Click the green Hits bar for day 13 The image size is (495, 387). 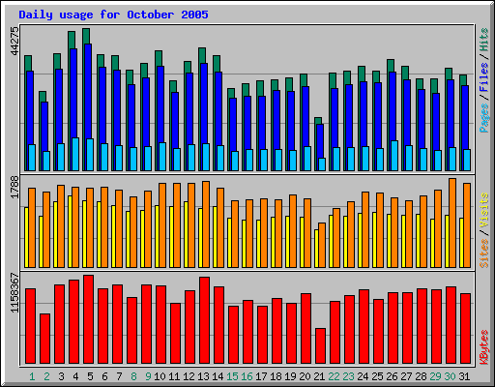click(x=202, y=55)
